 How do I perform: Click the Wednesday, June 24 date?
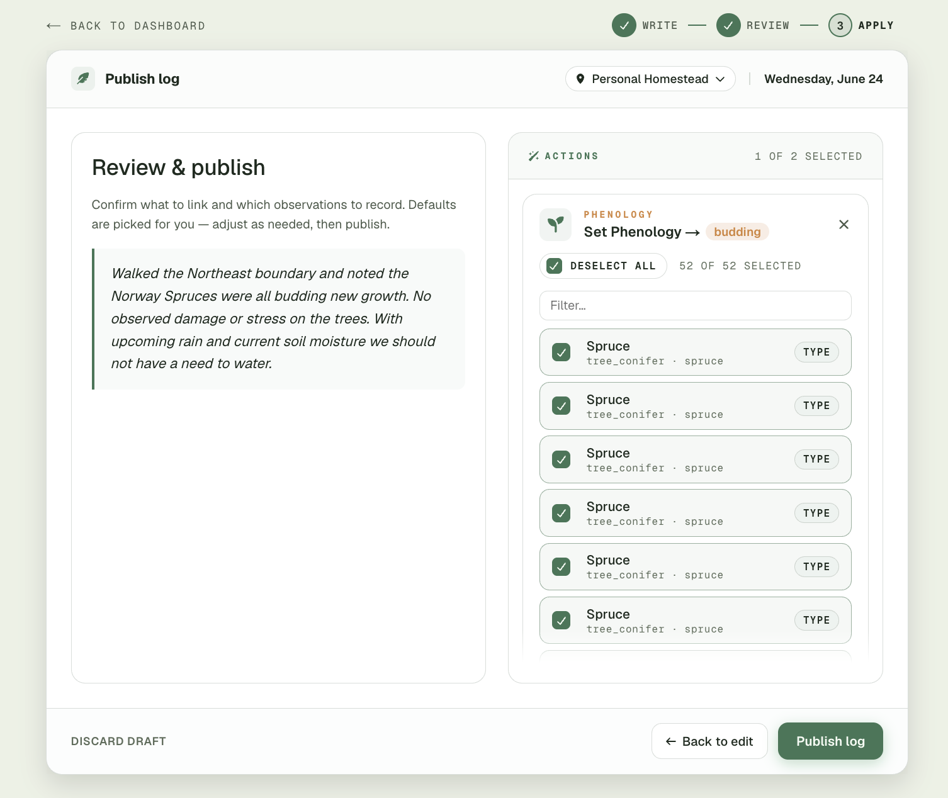point(823,79)
